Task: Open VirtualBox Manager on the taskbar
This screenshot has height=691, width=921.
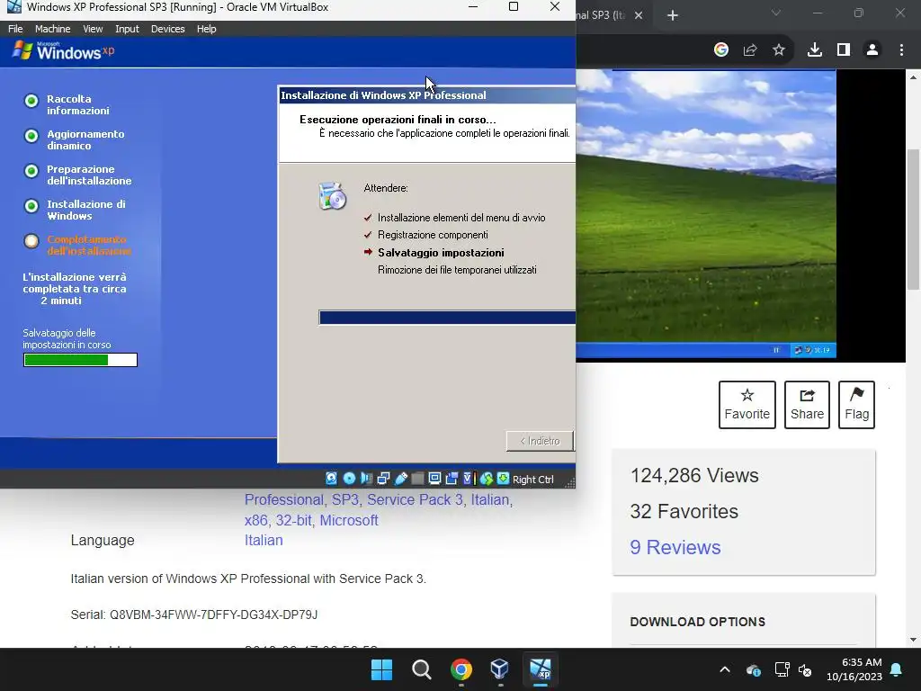Action: coord(500,669)
